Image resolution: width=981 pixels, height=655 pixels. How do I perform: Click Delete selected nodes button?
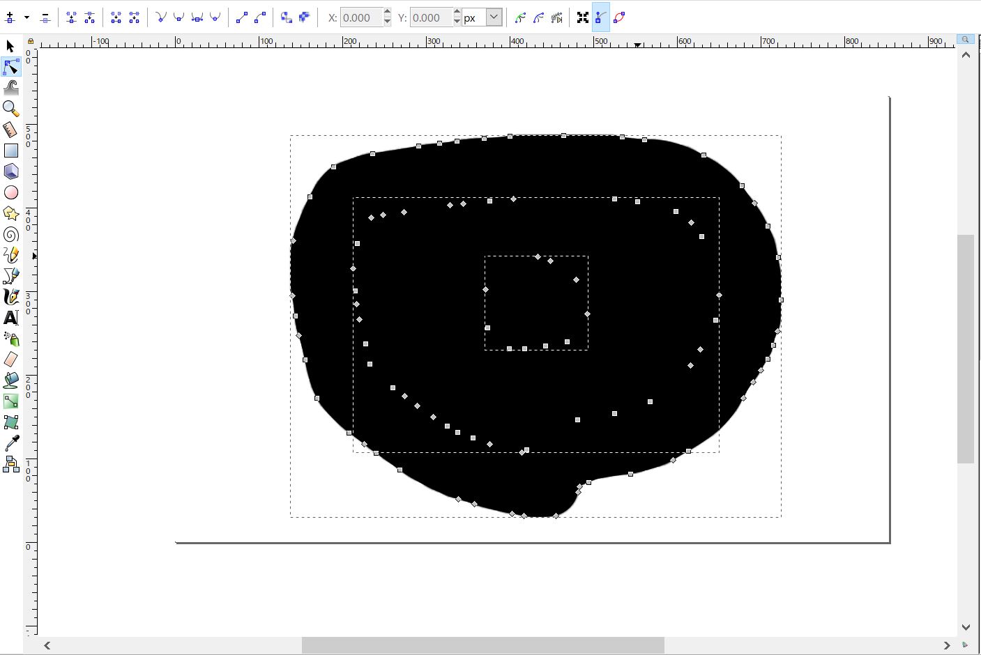tap(45, 17)
